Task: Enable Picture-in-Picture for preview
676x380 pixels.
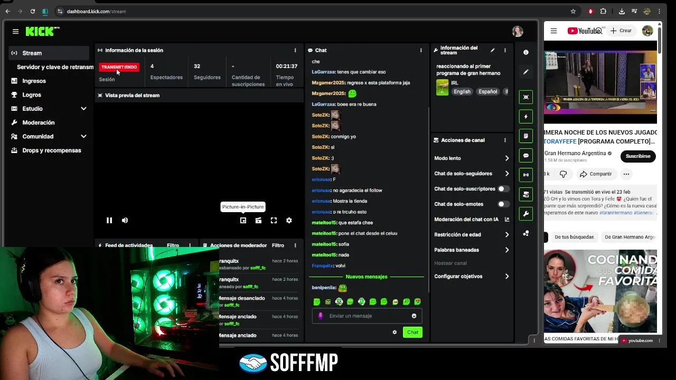Action: pyautogui.click(x=243, y=221)
